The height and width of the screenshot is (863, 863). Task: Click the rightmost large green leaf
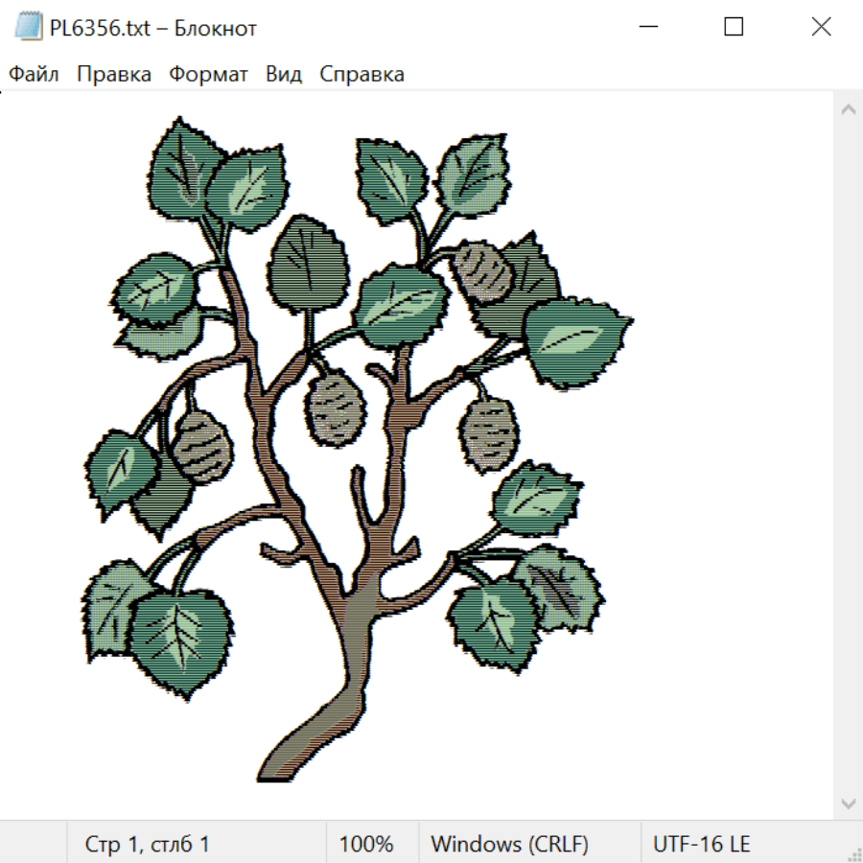[575, 344]
